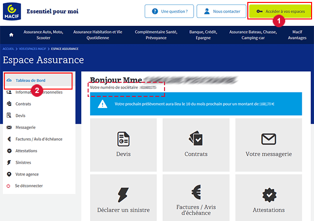
Task: Open Contrats in the sidebar
Action: [x=23, y=104]
